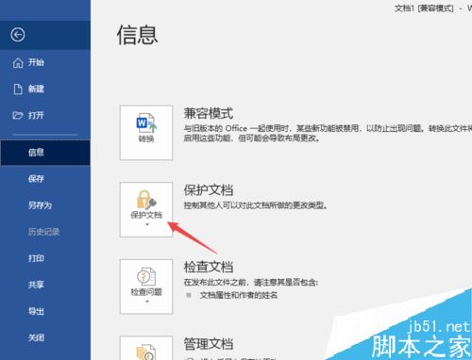Click the 检查文档 section heading

pos(209,267)
